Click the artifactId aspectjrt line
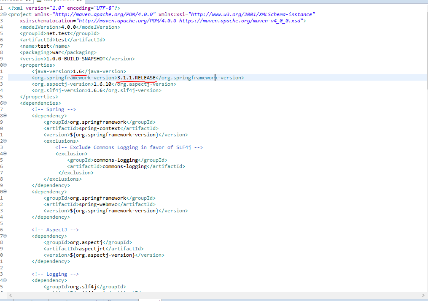Screen dimensions: 428x301 [x=94, y=249]
